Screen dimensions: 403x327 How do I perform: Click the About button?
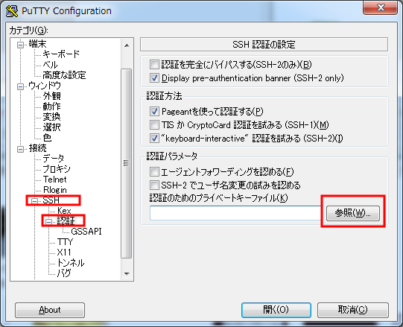tap(50, 310)
